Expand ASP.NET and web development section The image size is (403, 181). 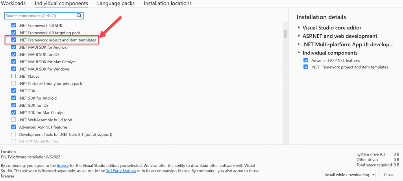tap(299, 36)
